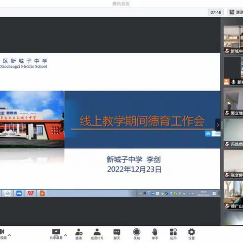The image size is (243, 243).
Task: Open the 邀请 invite panel
Action: click(78, 234)
